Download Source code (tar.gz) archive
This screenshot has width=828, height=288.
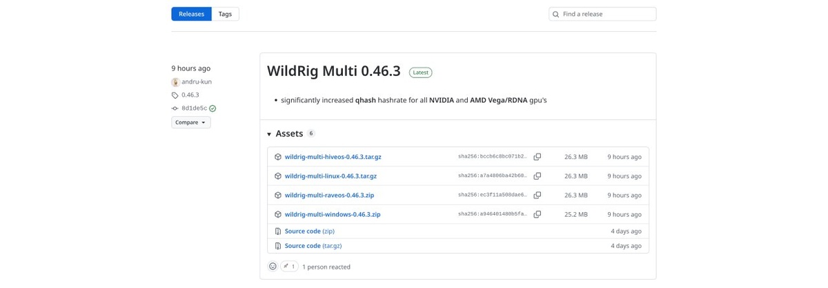click(x=313, y=246)
